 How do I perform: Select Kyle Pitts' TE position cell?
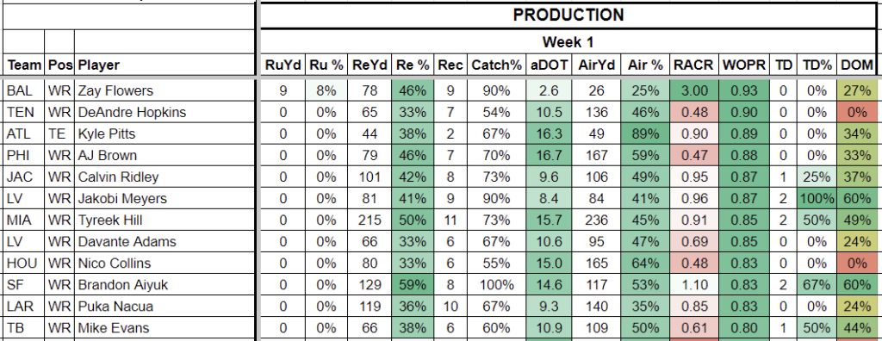coord(59,134)
